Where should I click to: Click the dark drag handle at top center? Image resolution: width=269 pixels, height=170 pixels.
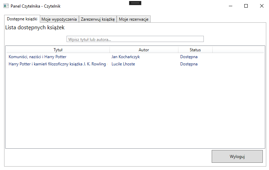tap(135, 3)
